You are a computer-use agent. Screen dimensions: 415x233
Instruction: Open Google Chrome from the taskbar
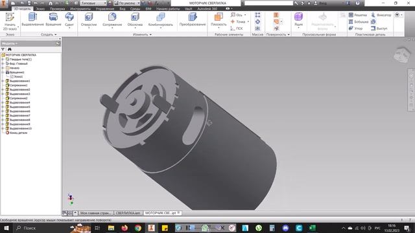pos(138,228)
